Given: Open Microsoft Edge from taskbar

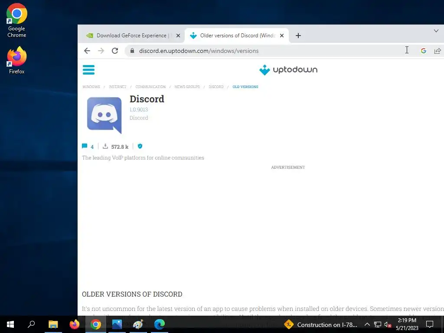Looking at the screenshot, I should tap(160, 324).
